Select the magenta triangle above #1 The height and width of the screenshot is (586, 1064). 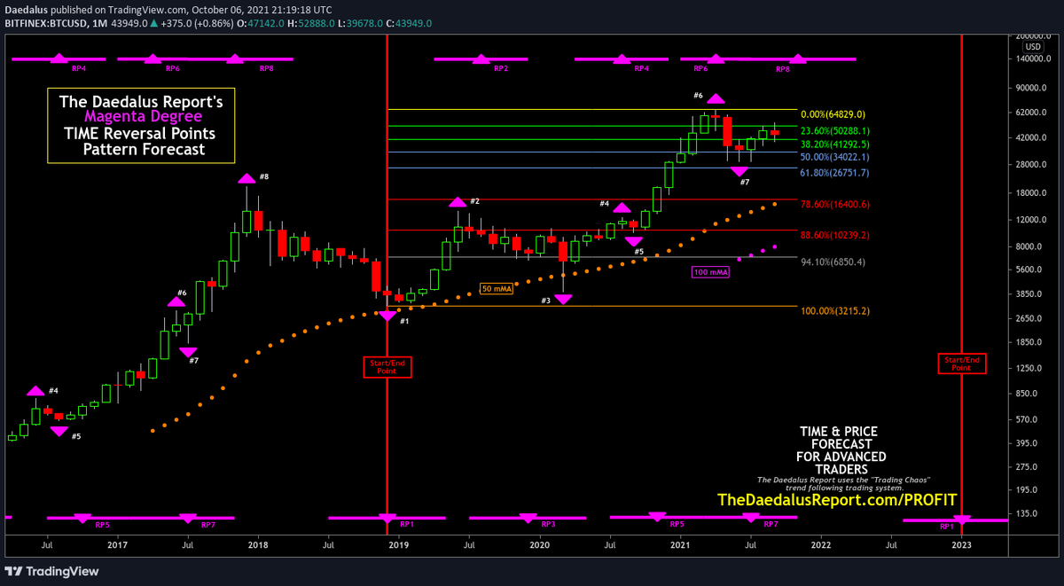click(x=387, y=315)
